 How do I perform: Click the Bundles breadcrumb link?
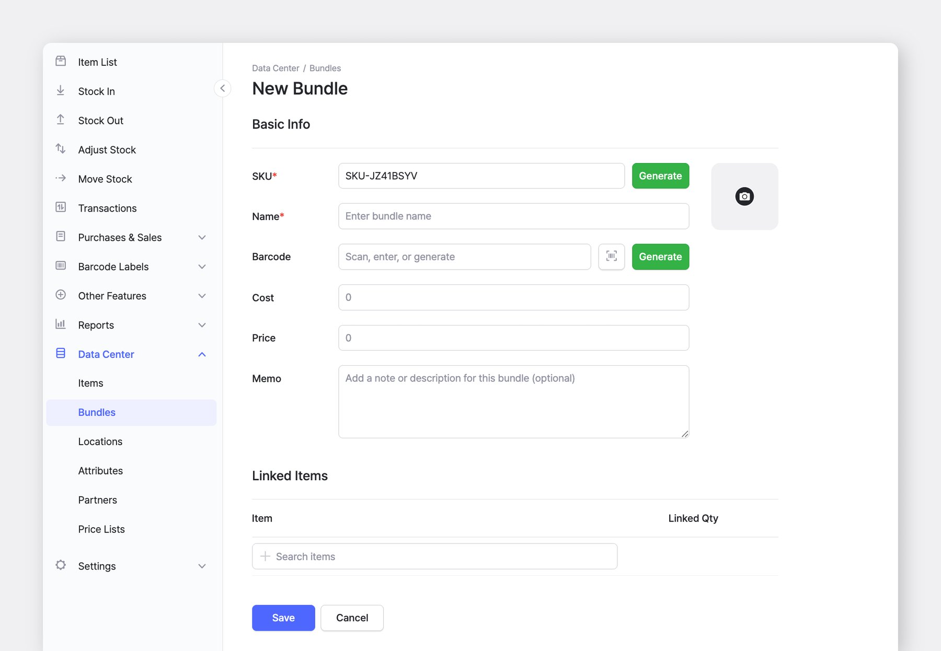[325, 68]
